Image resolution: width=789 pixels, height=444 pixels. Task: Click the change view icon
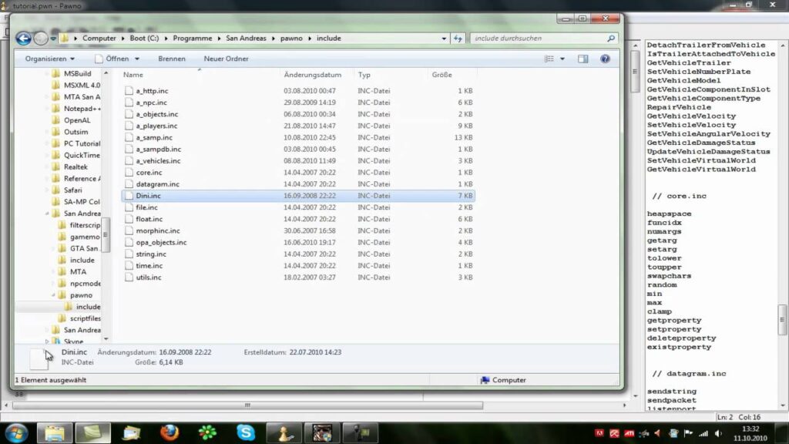point(549,59)
